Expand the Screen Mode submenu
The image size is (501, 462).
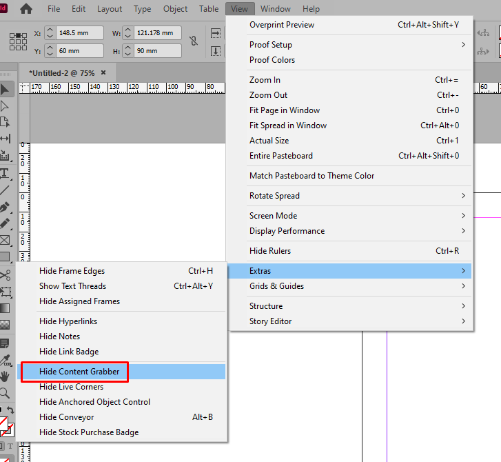[x=351, y=216]
